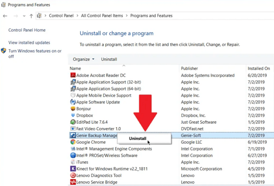Click the Intel Management Engine Components icon
This screenshot has width=274, height=186.
(x=73, y=149)
